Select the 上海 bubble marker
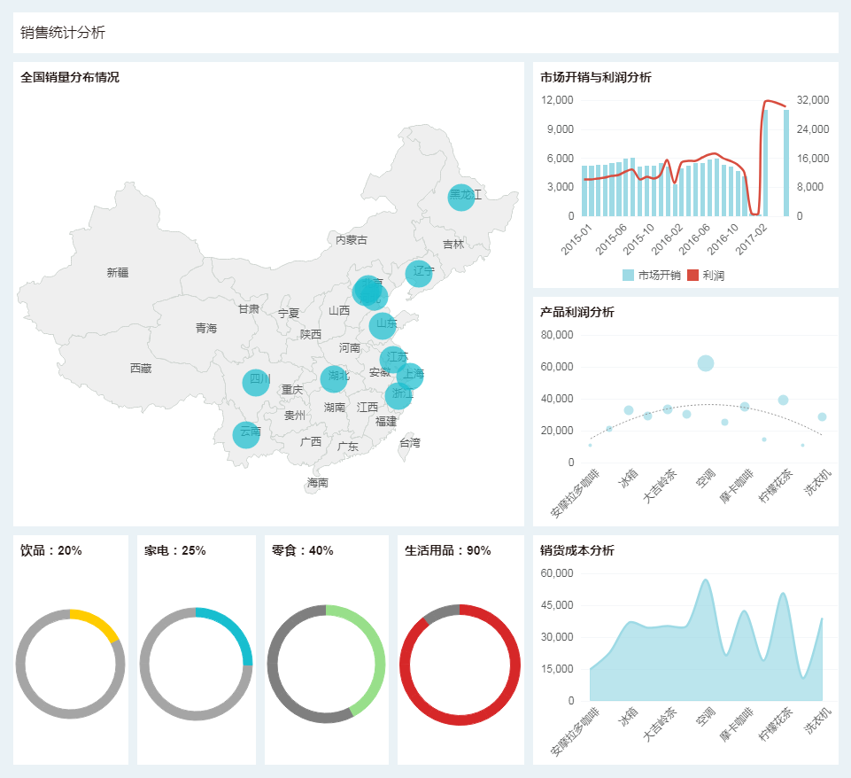This screenshot has height=778, width=851. tap(410, 376)
